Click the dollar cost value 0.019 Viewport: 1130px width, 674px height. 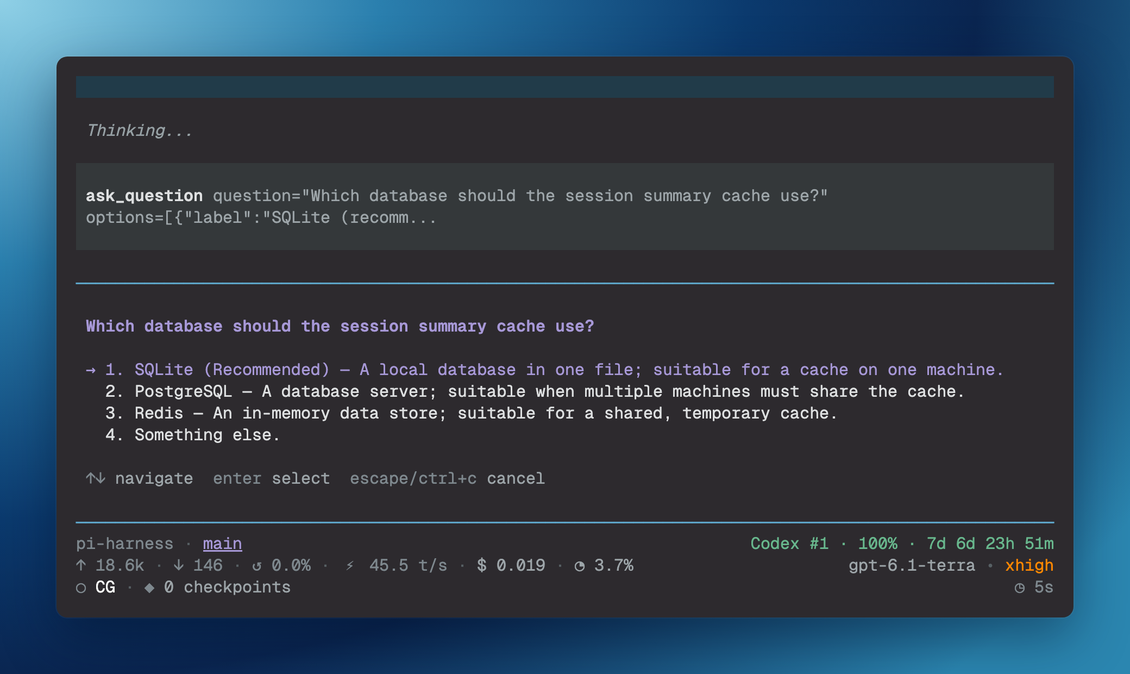tap(511, 565)
